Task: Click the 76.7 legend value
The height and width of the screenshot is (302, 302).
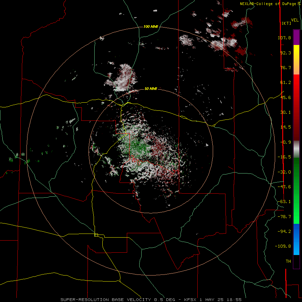Action: pyautogui.click(x=286, y=67)
